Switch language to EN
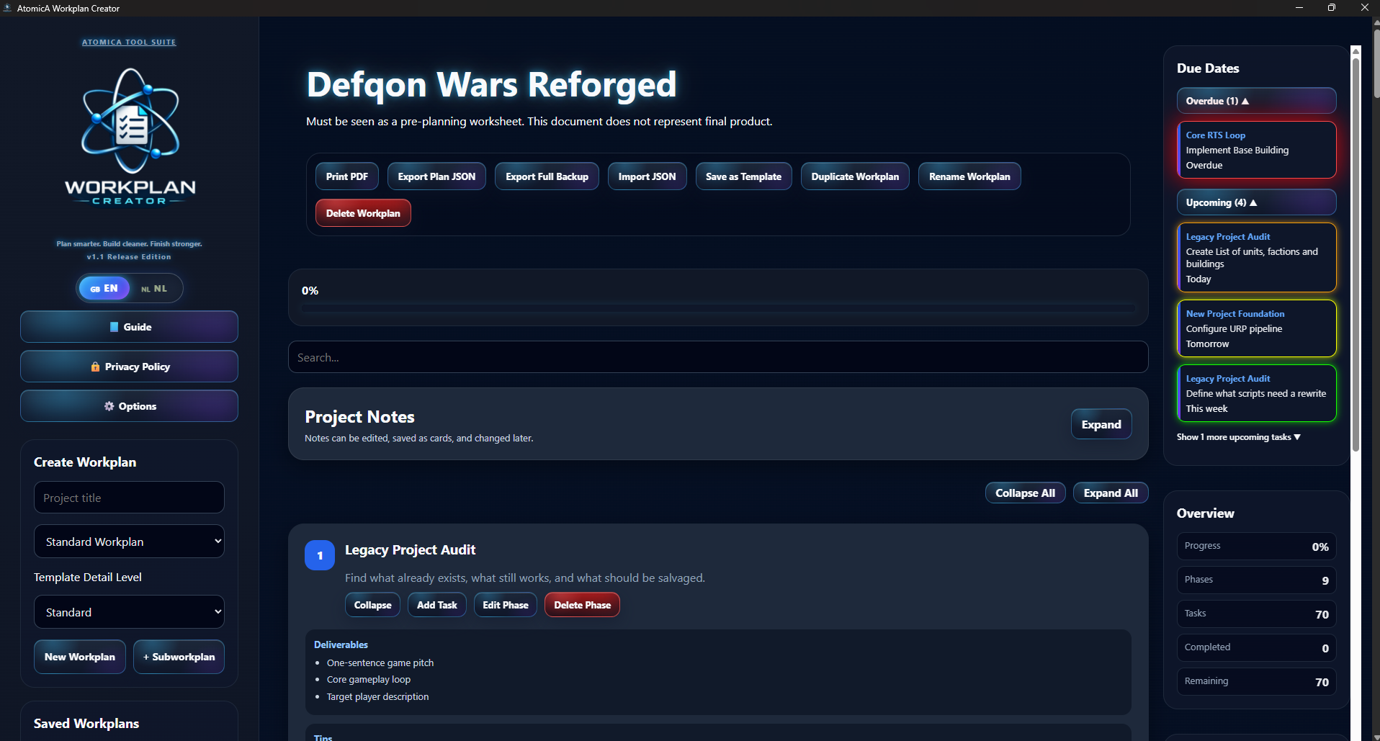The height and width of the screenshot is (741, 1380). tap(104, 288)
